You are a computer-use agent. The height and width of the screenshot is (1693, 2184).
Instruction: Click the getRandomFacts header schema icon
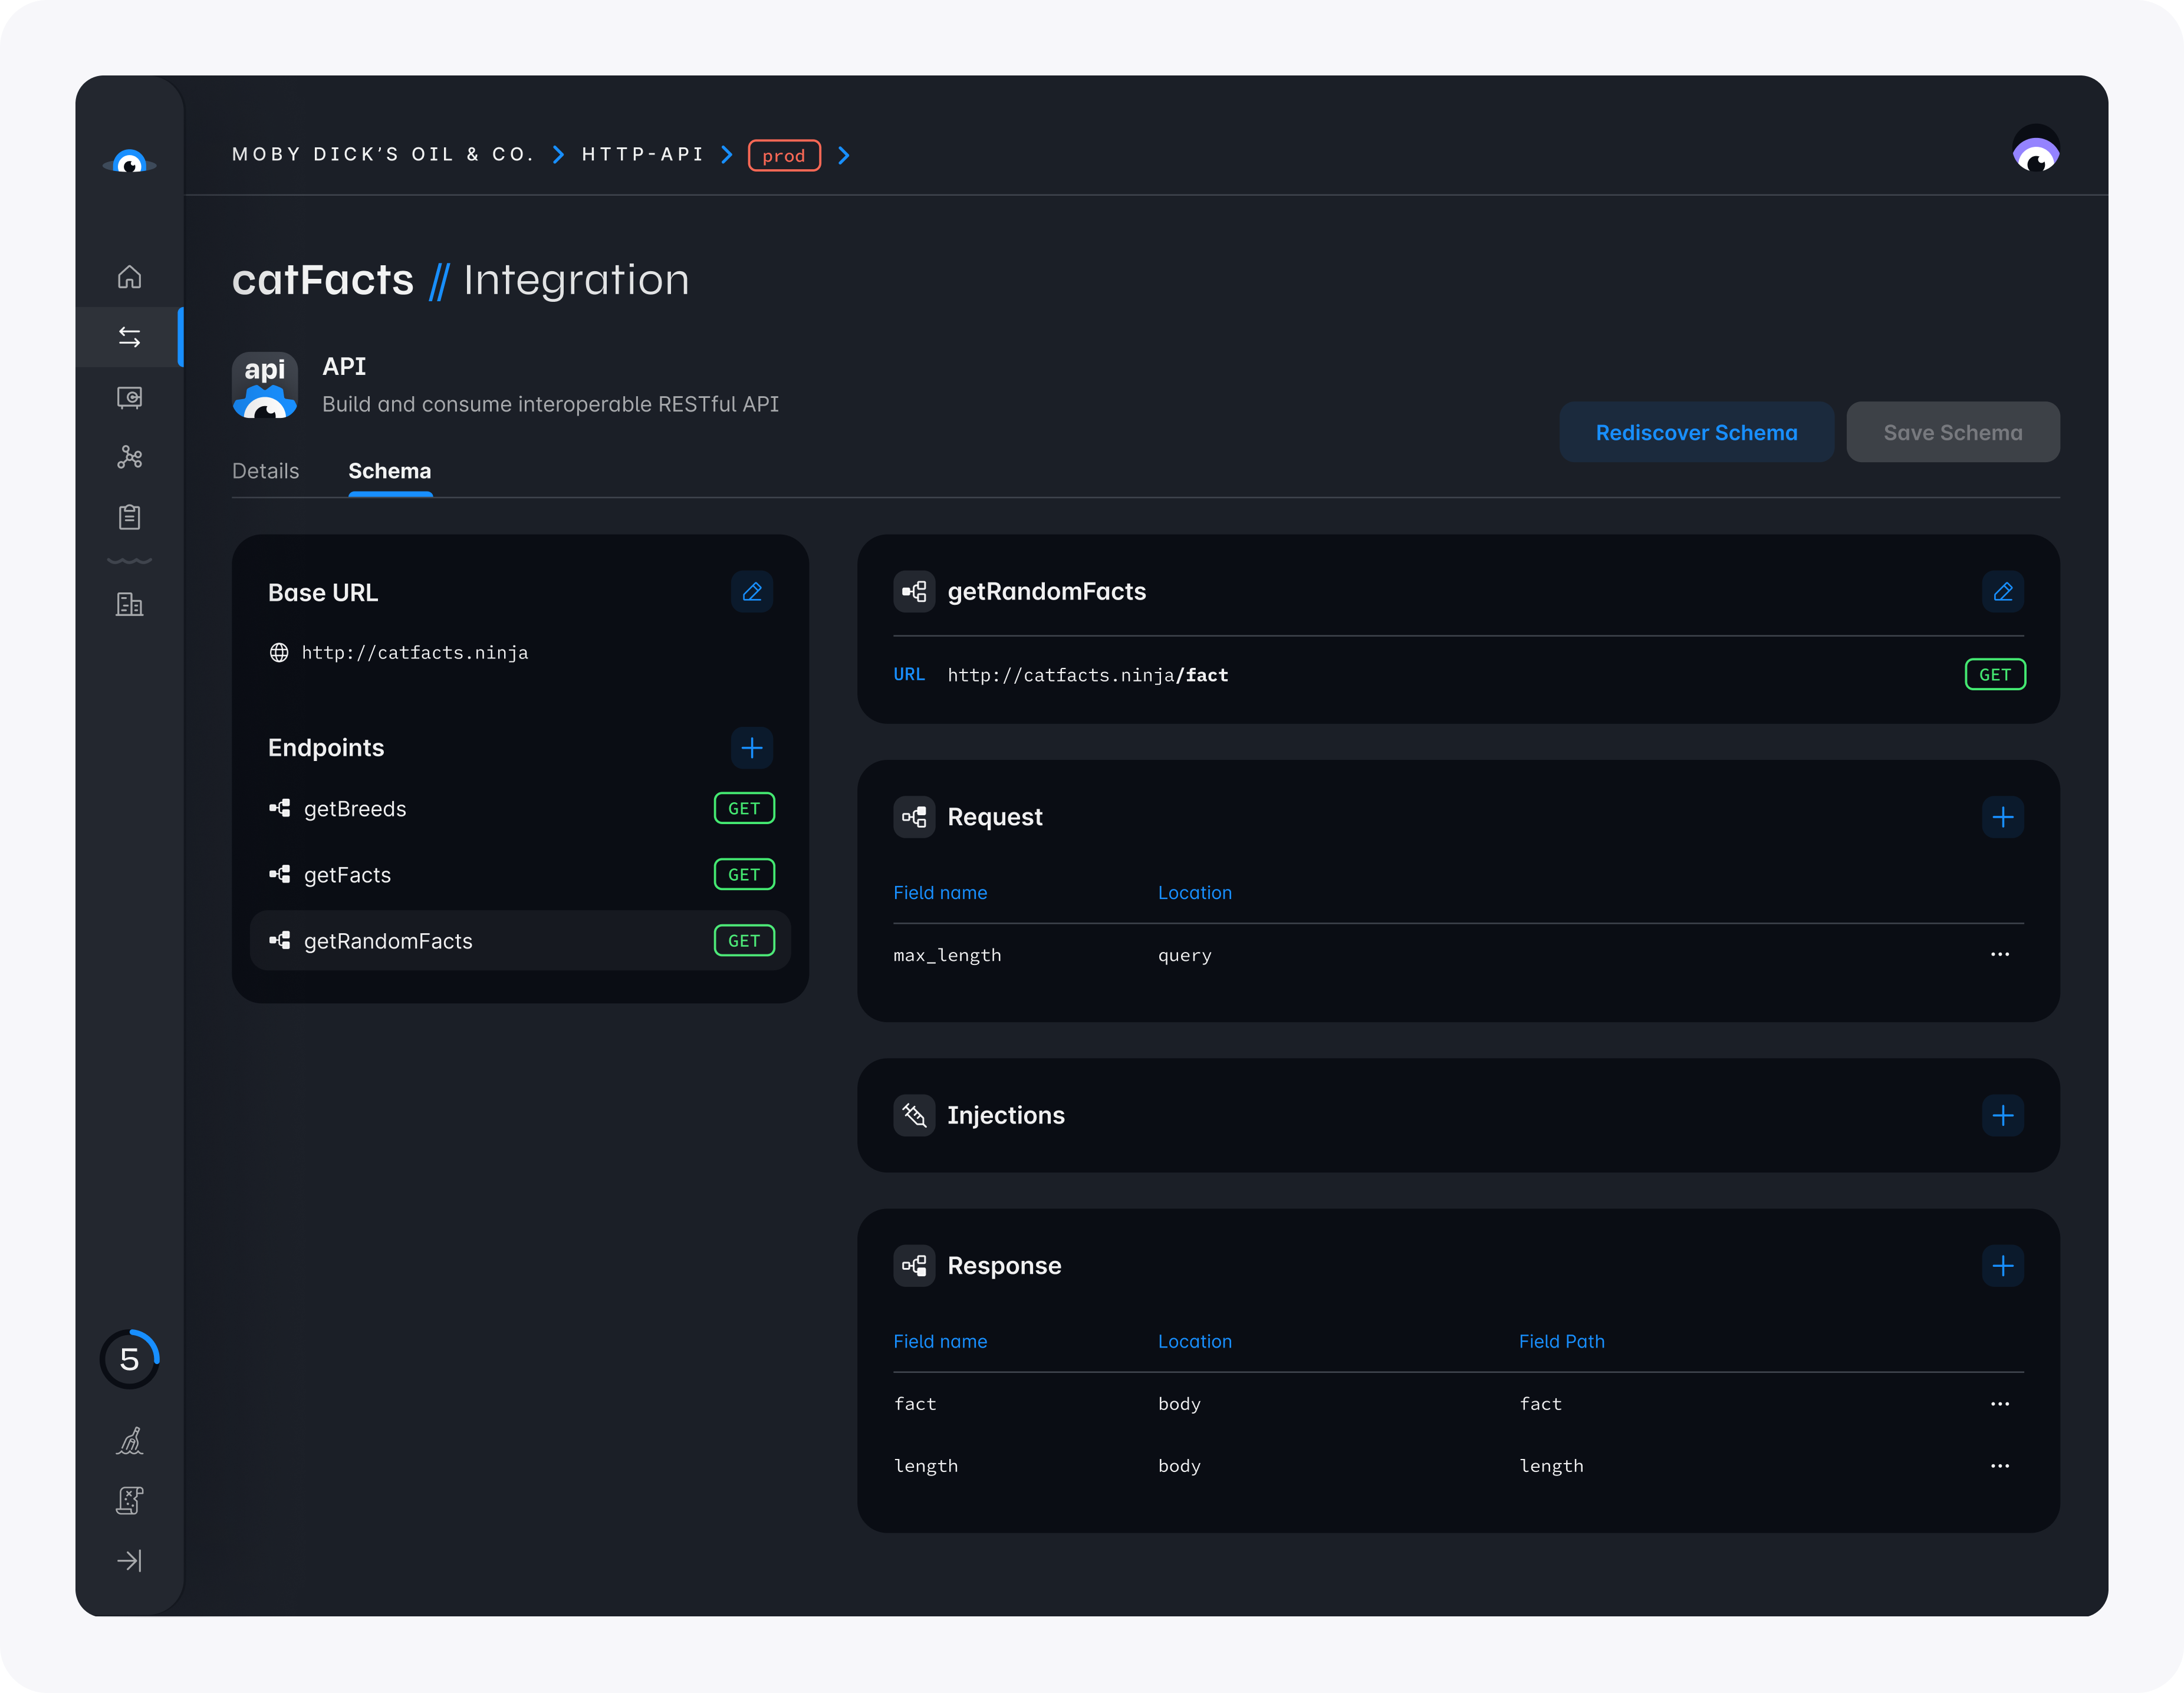[914, 592]
